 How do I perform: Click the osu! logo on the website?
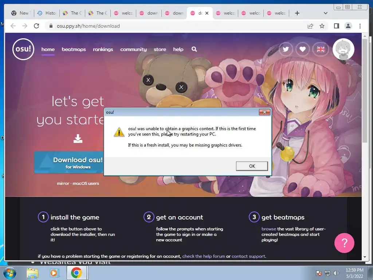click(23, 49)
